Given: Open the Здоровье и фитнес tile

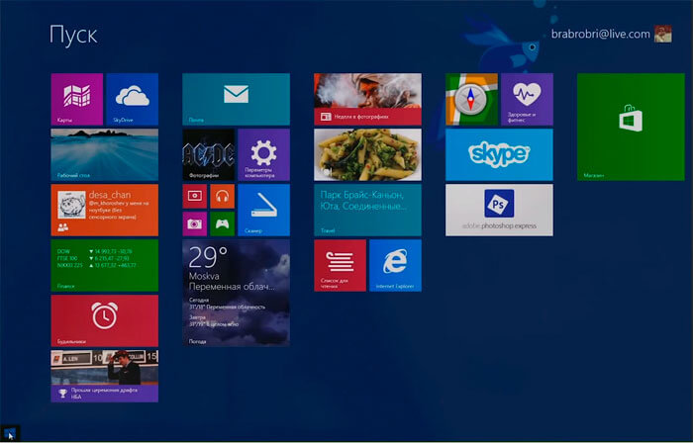Looking at the screenshot, I should pos(527,99).
